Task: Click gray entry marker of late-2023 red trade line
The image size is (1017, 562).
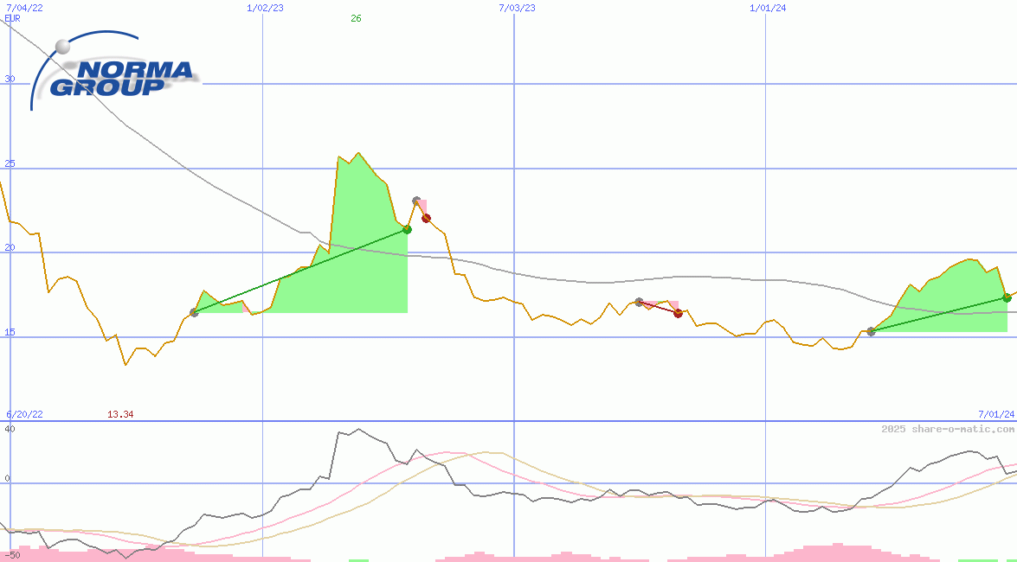Action: tap(639, 302)
